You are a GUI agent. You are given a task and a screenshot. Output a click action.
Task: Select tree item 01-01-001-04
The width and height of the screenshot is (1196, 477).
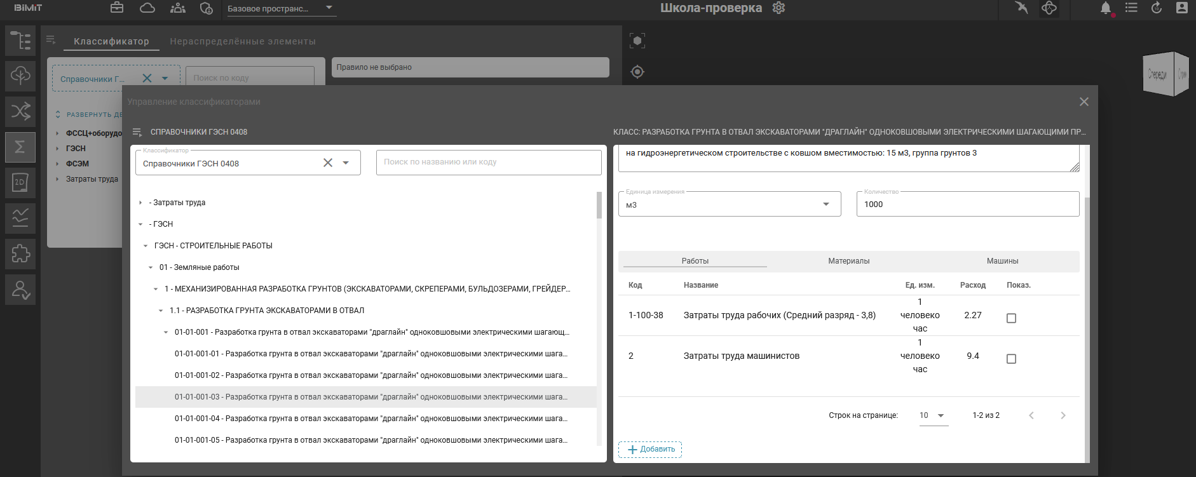coord(370,419)
